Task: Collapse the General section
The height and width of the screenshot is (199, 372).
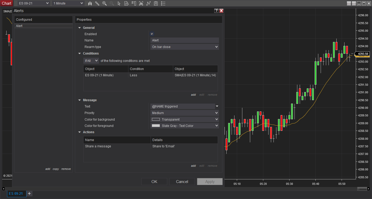Action: [80, 28]
